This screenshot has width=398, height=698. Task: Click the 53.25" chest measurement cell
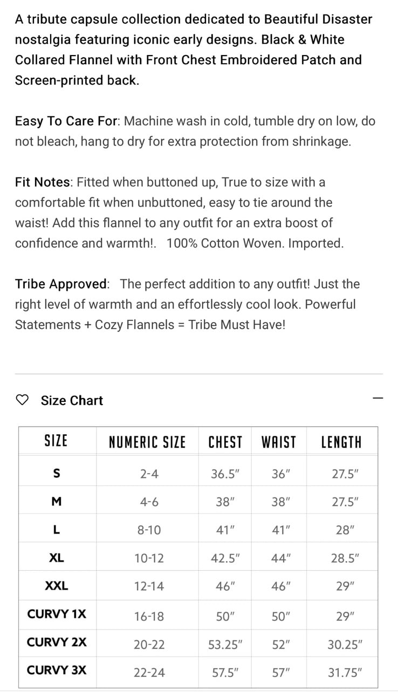pos(225,644)
